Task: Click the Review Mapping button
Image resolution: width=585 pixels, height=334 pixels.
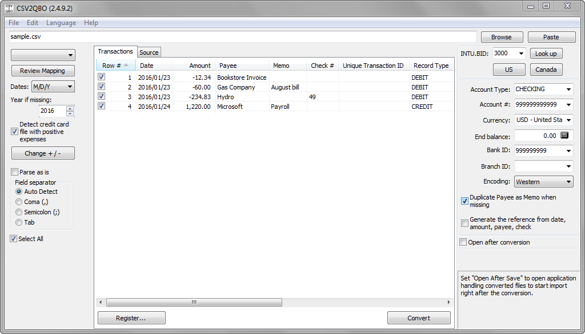Action: tap(42, 71)
